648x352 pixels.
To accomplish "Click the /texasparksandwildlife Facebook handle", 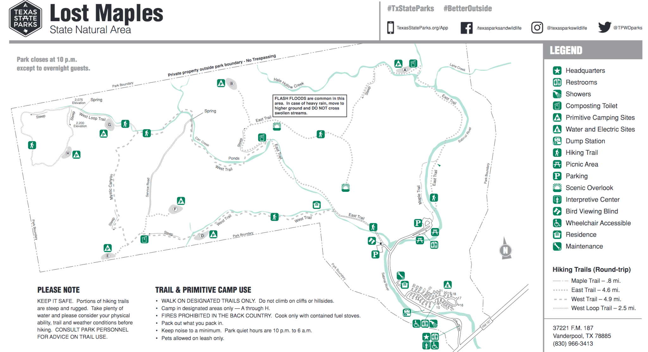I will 499,28.
